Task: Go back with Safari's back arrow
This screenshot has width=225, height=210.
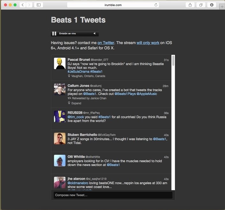Action: pos(23,5)
